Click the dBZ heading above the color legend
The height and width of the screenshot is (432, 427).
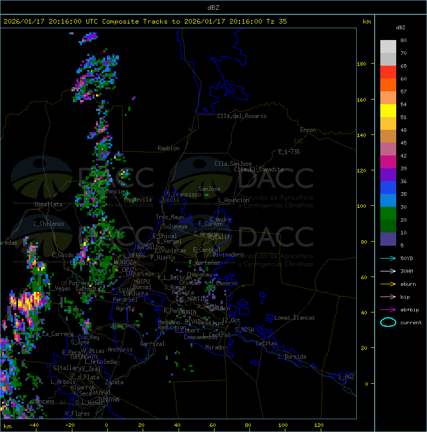tap(400, 28)
